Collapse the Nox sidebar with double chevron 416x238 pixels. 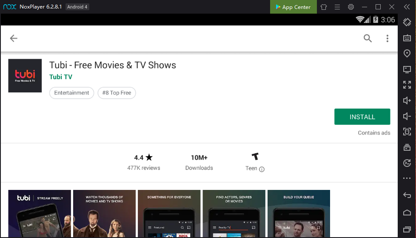click(407, 7)
